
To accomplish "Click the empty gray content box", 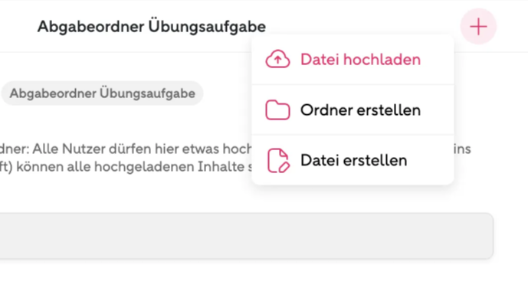I will click(247, 236).
